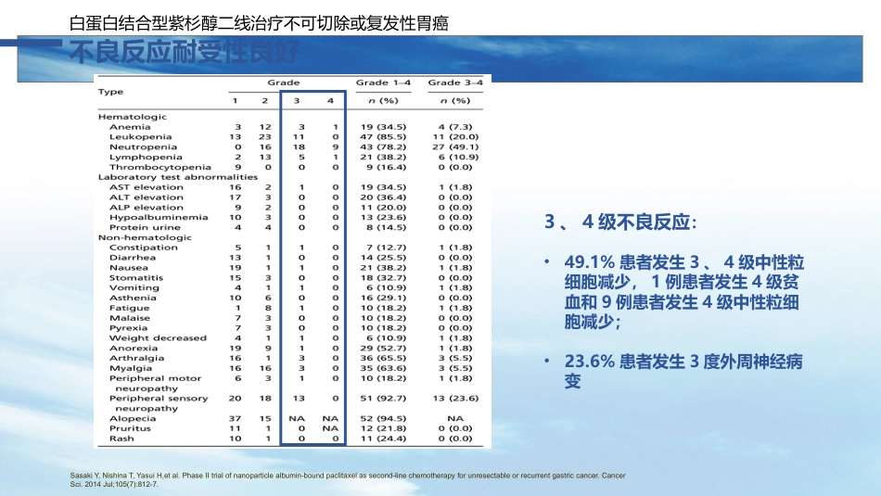Click "4 (7.3)" in the Anemia row

455,127
